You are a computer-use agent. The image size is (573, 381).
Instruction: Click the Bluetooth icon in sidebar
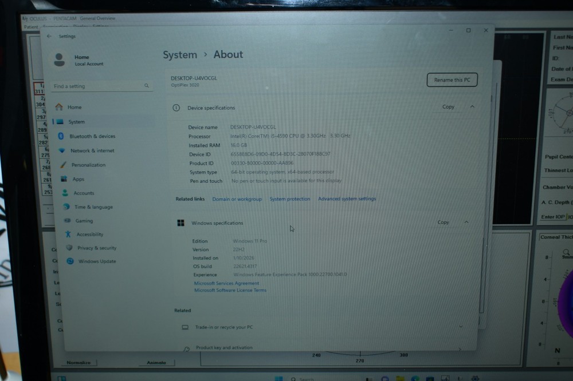point(61,136)
